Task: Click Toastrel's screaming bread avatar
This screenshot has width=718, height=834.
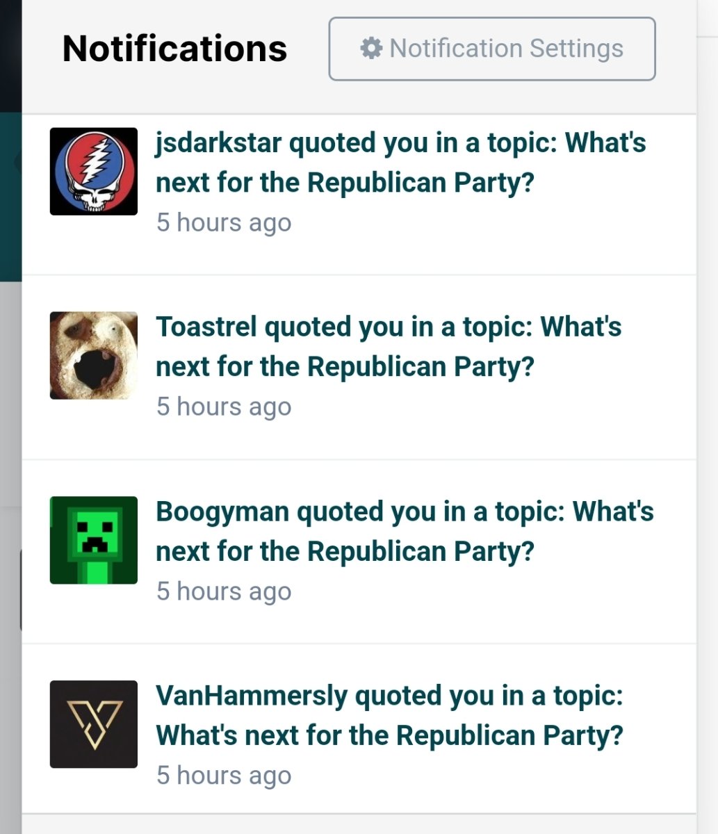Action: pos(94,355)
